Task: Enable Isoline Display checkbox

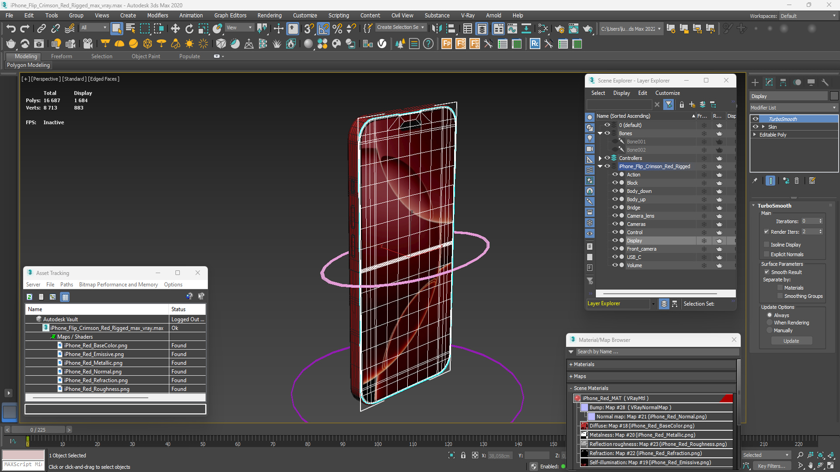Action: 766,244
